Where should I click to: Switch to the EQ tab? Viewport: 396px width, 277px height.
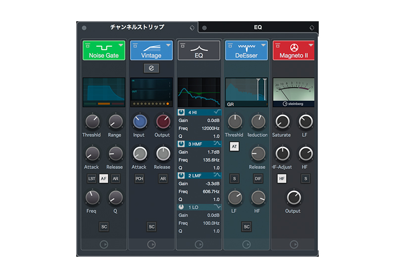point(258,27)
